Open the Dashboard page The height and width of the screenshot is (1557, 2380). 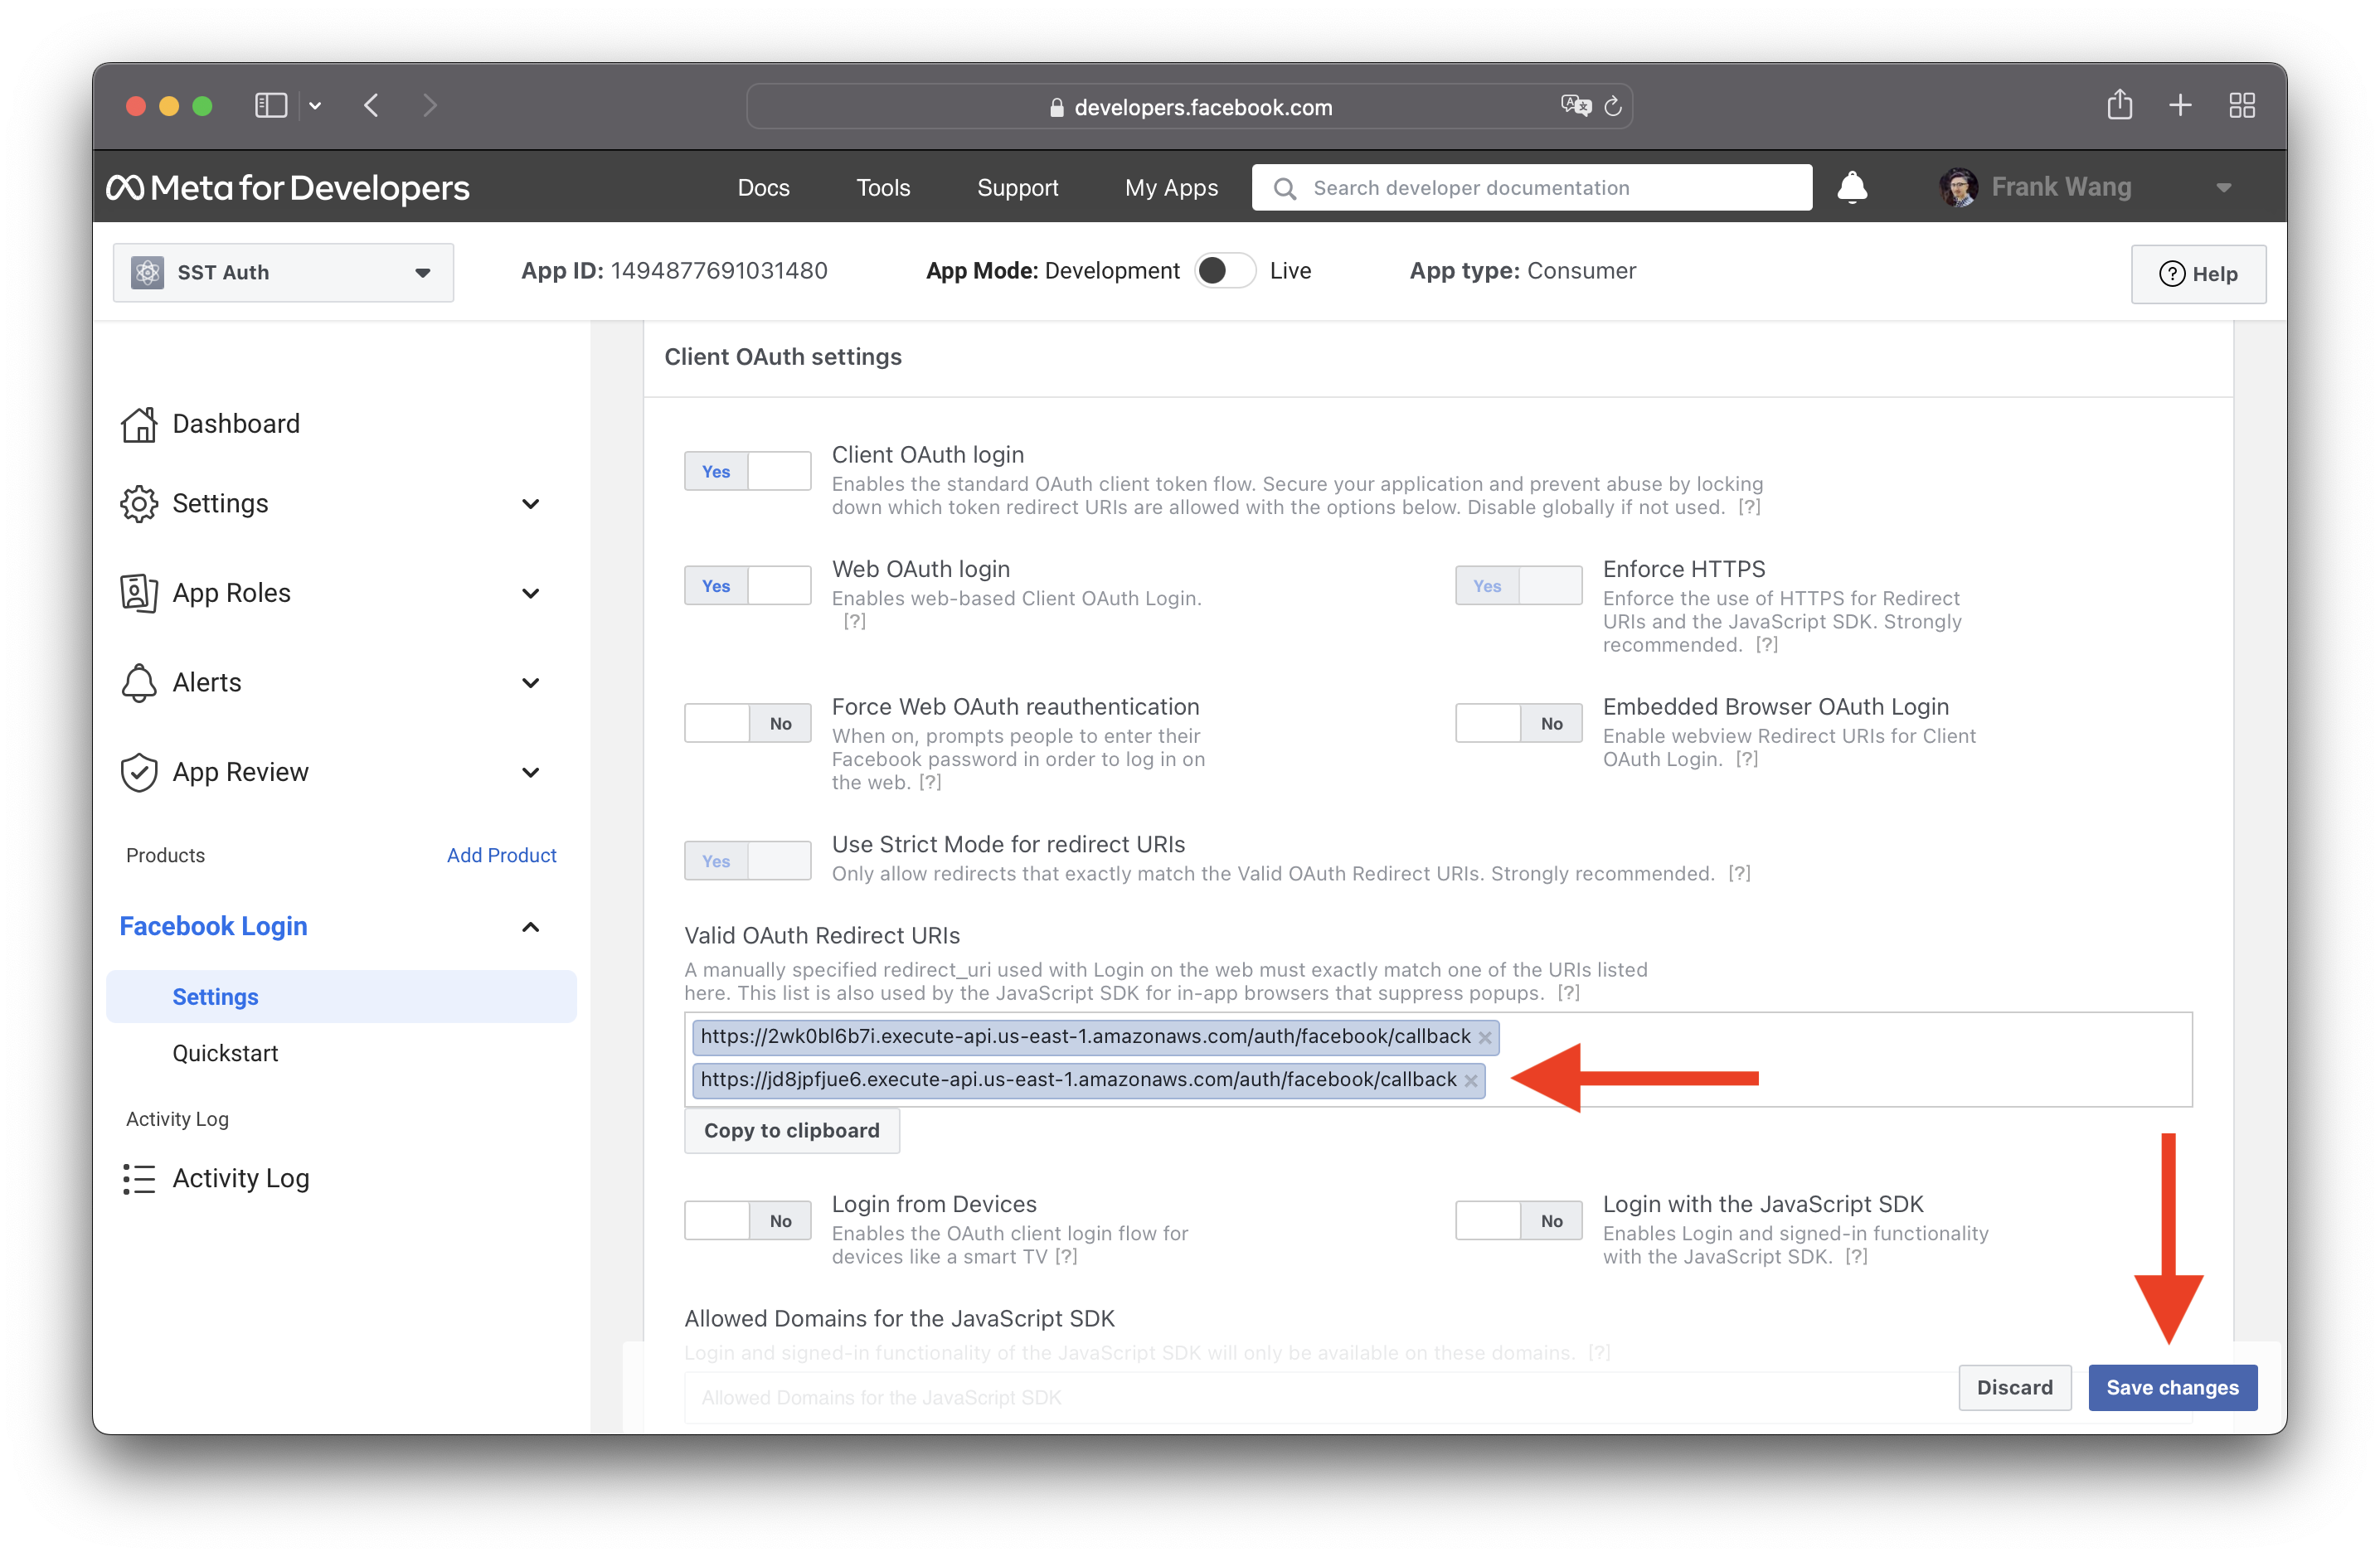click(235, 424)
